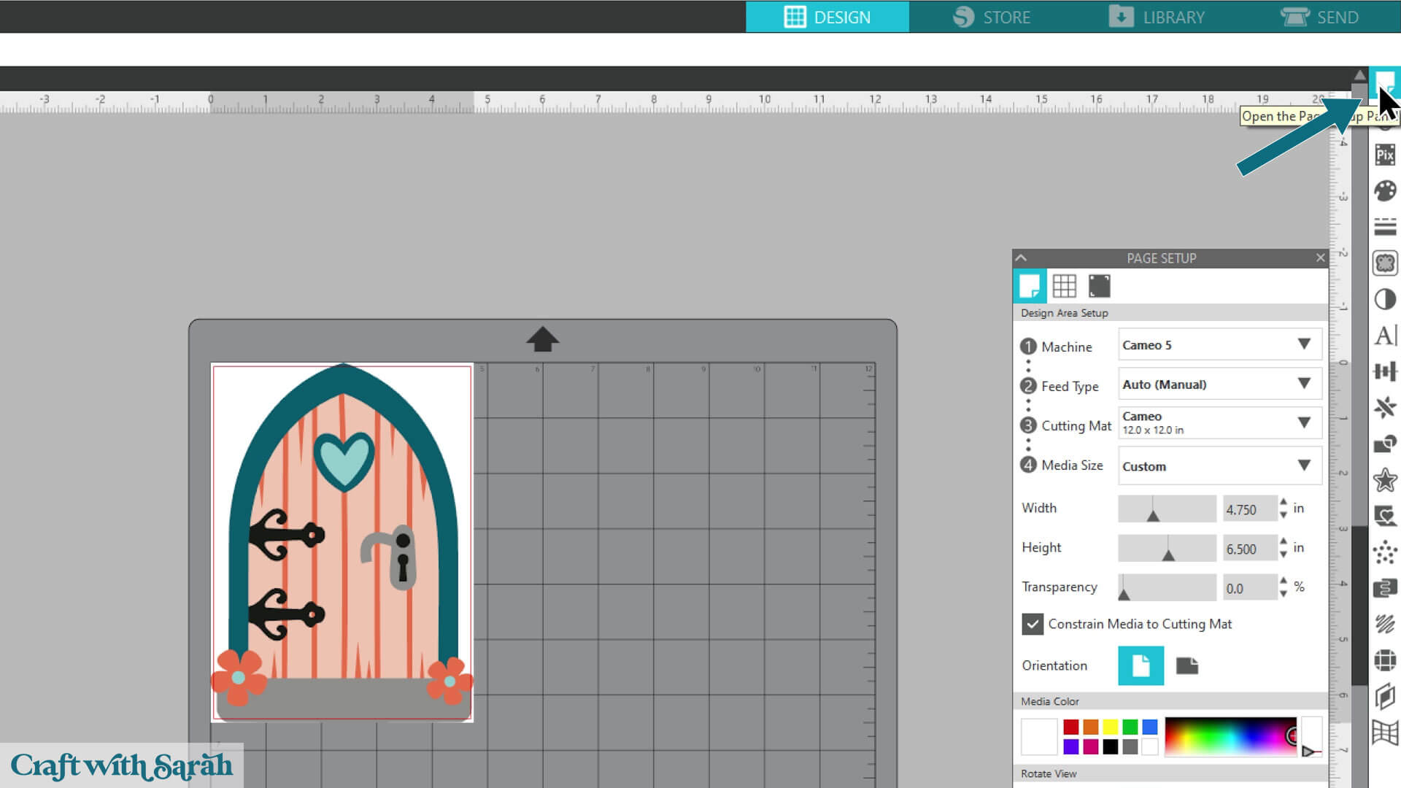Open the Favorites star panel
Viewport: 1401px width, 788px height.
1384,480
